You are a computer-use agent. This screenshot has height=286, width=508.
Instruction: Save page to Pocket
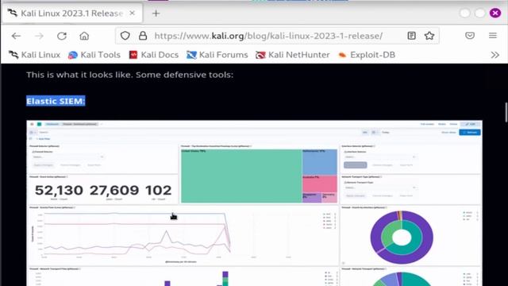click(470, 36)
